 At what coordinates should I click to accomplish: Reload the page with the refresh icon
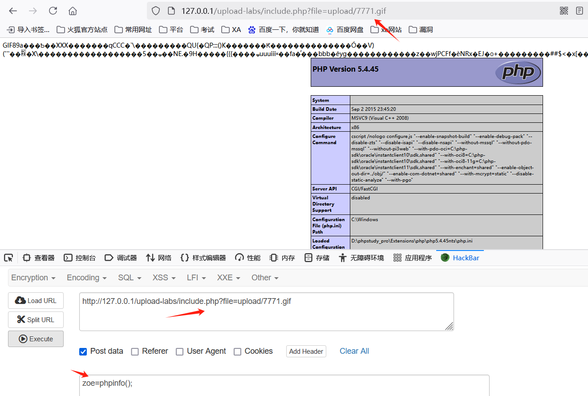click(x=53, y=11)
